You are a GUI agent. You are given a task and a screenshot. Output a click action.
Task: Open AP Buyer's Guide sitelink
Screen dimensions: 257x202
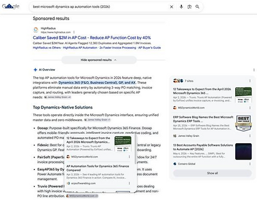(x=149, y=48)
